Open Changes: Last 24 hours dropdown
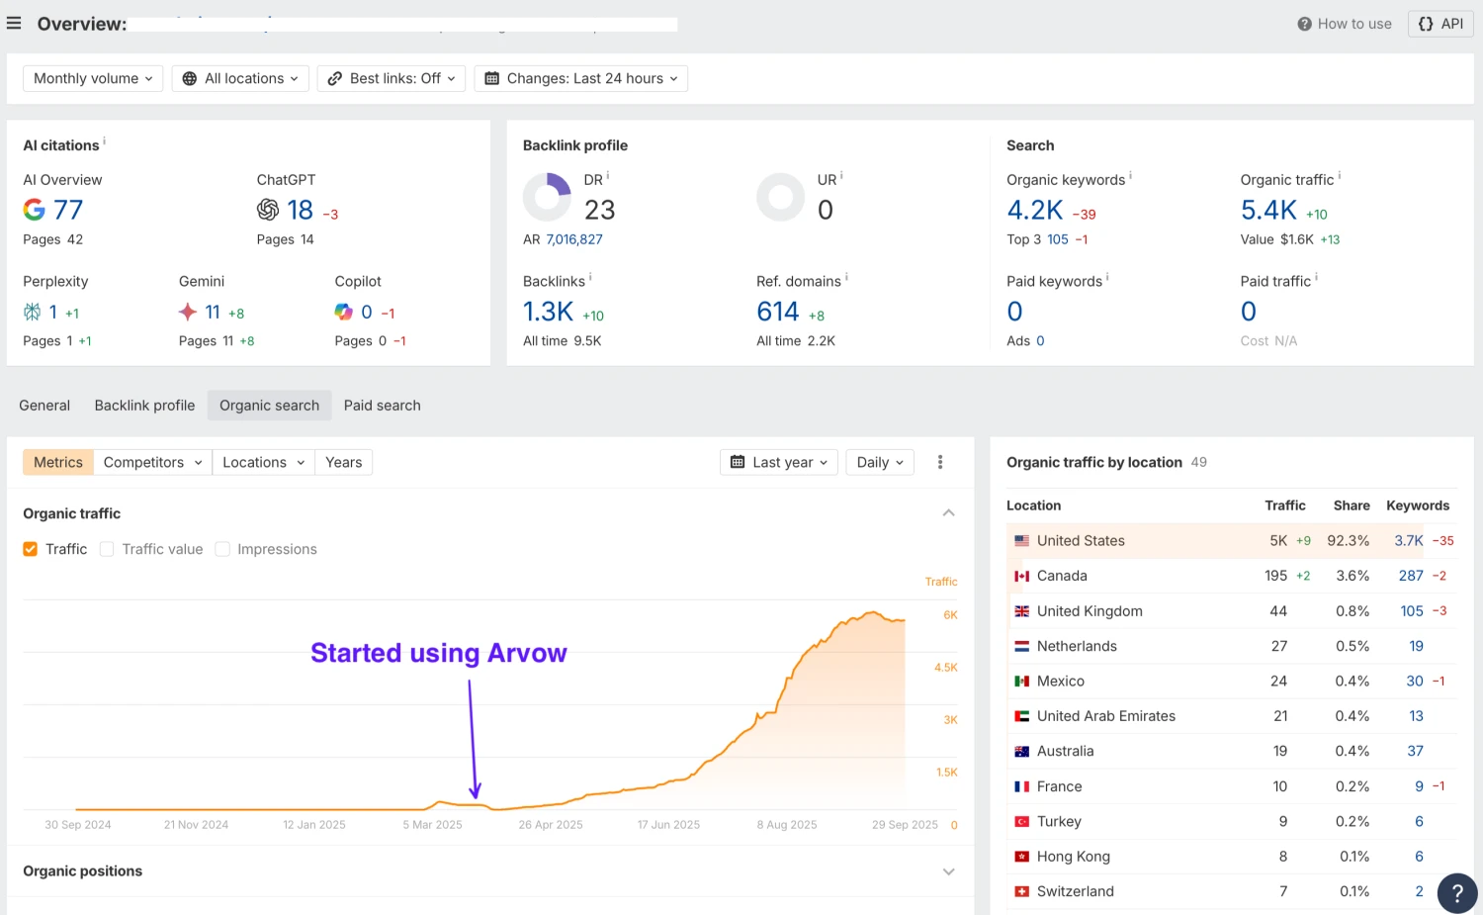 (x=580, y=78)
